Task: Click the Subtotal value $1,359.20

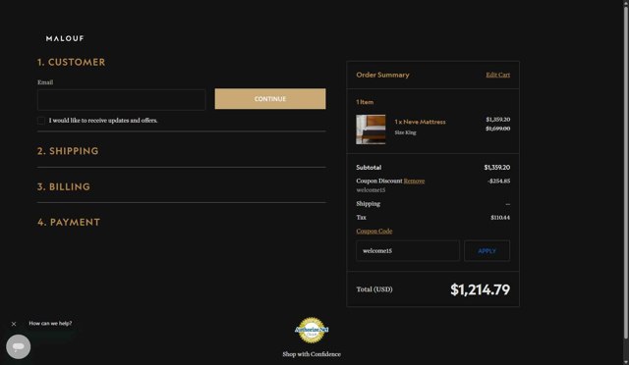Action: click(497, 167)
